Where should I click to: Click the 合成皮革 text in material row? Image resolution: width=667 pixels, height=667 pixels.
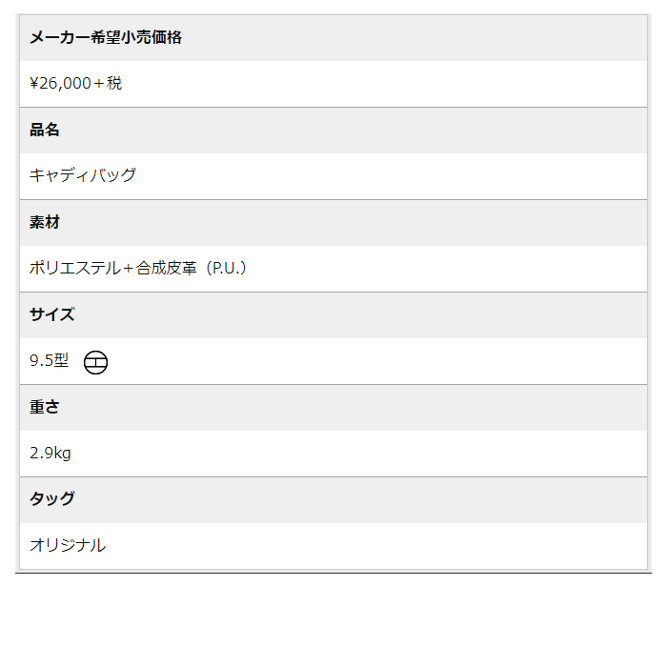coord(167,268)
